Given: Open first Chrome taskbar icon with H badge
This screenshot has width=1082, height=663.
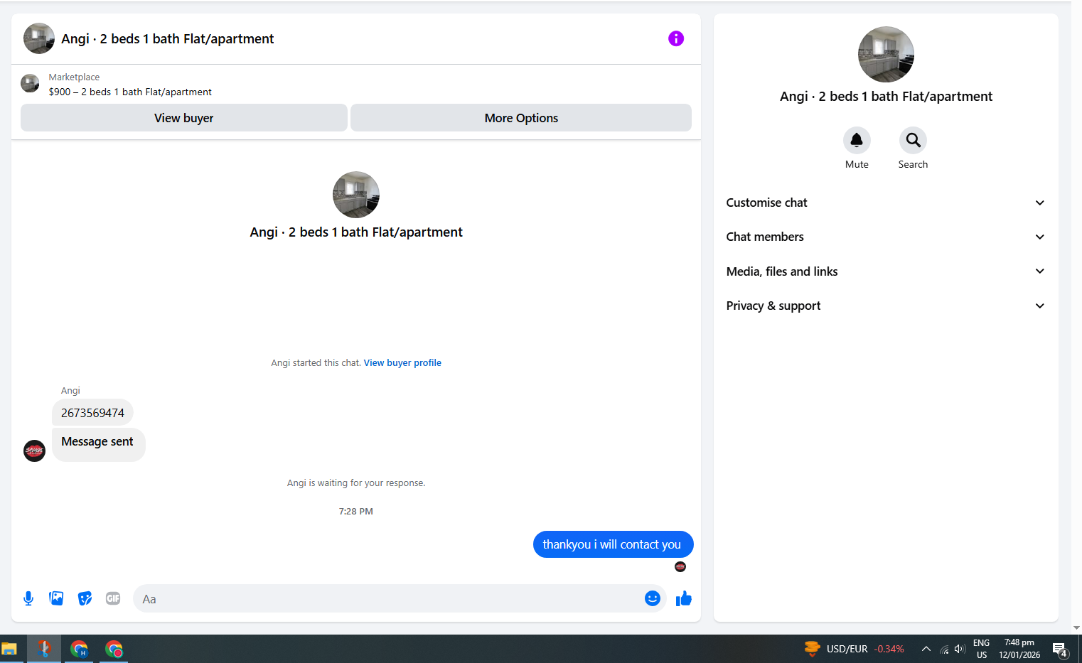Looking at the screenshot, I should pyautogui.click(x=79, y=649).
